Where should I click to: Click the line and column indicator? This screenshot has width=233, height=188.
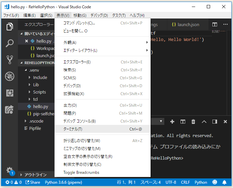[x=126, y=182]
